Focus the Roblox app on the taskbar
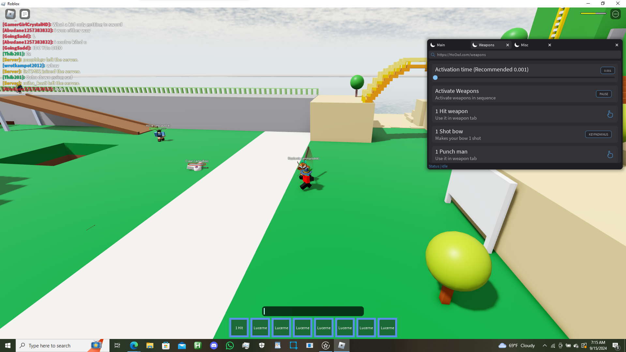The image size is (626, 352). 341,345
